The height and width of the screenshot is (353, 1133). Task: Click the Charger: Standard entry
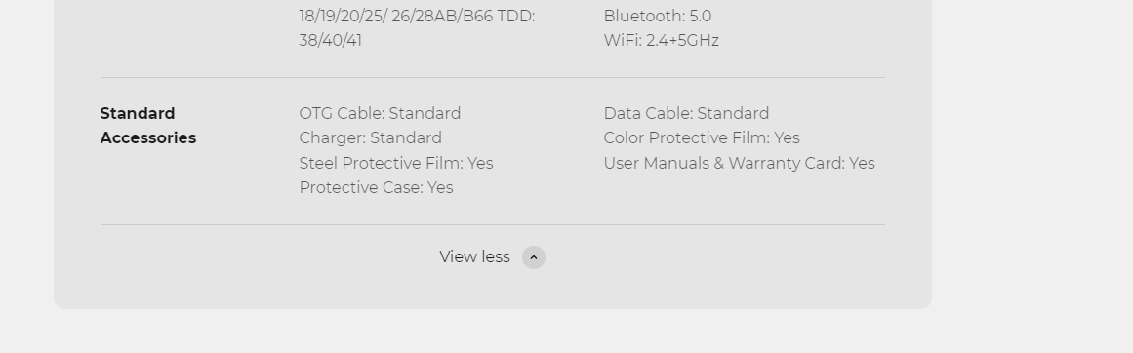371,137
